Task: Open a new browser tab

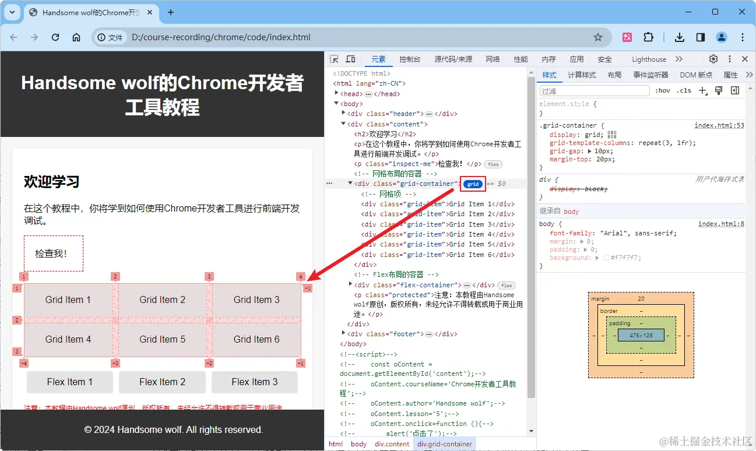Action: pyautogui.click(x=171, y=12)
